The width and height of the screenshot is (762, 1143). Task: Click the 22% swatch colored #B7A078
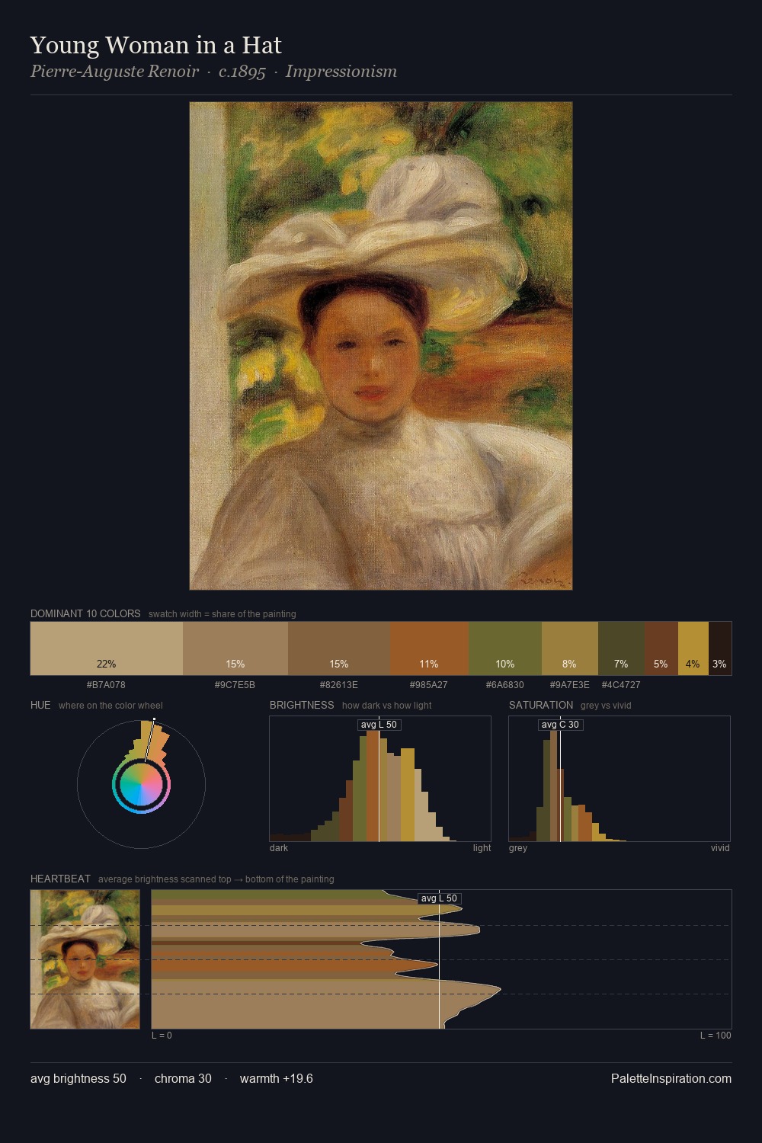tap(107, 648)
